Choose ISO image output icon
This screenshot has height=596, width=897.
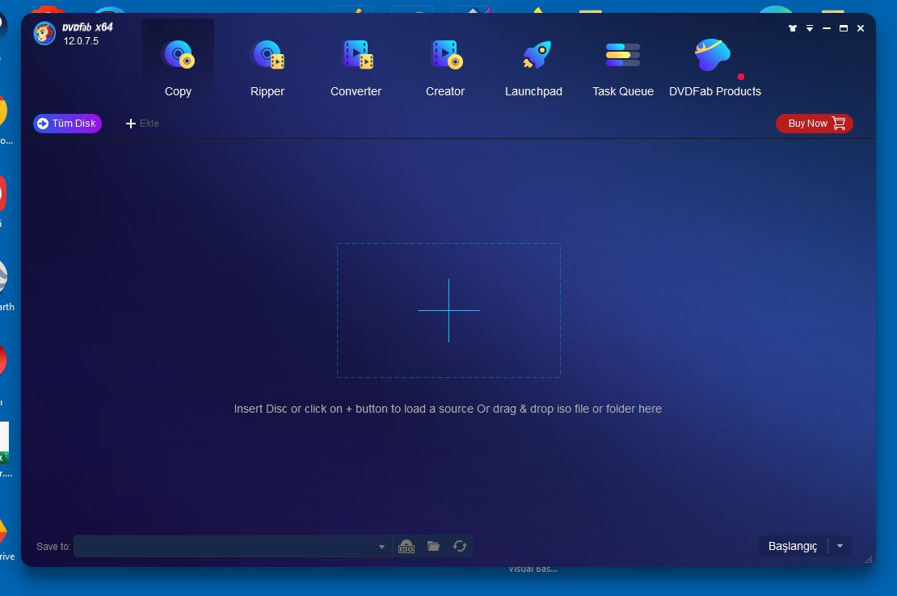point(406,546)
